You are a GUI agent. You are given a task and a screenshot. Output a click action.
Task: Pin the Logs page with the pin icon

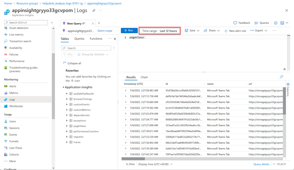(94, 11)
